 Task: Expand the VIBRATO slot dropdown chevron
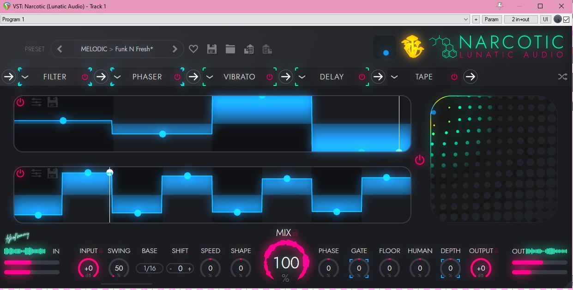tap(210, 77)
